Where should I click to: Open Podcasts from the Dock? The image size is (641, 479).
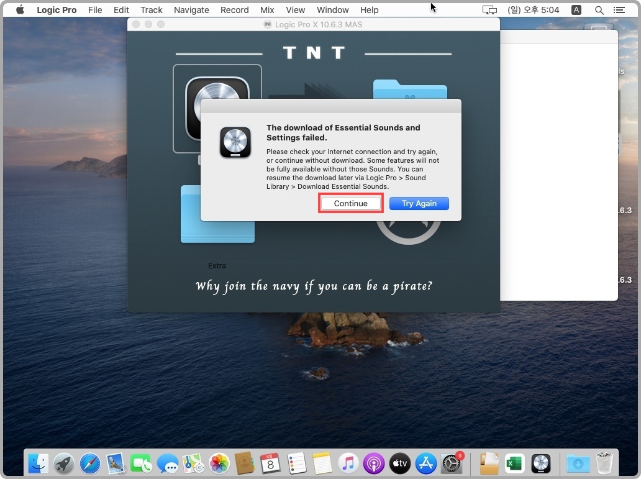click(x=374, y=463)
